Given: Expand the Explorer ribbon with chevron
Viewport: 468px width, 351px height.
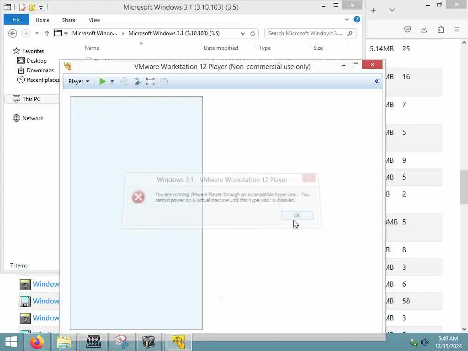Looking at the screenshot, I should click(x=346, y=20).
